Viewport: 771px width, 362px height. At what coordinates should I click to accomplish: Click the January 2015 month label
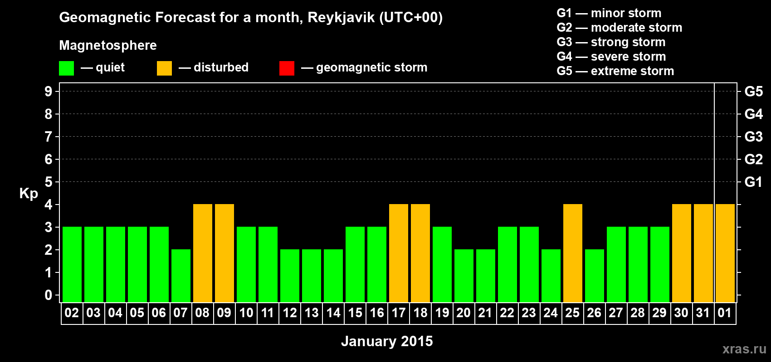point(387,341)
